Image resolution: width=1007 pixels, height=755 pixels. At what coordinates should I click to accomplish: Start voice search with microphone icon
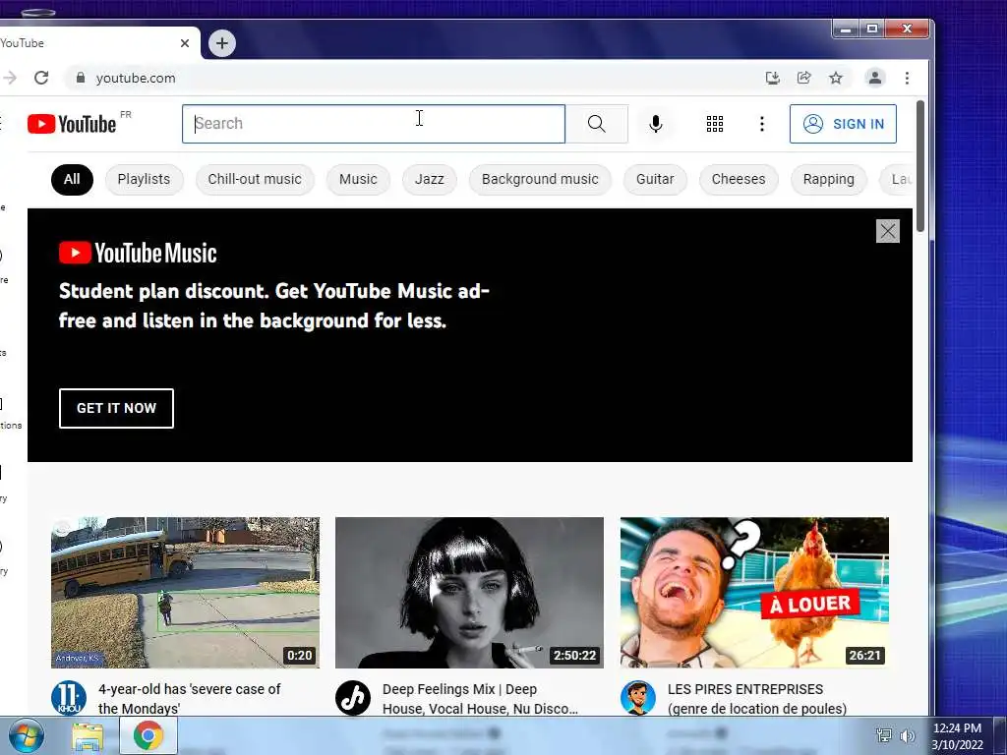[655, 124]
